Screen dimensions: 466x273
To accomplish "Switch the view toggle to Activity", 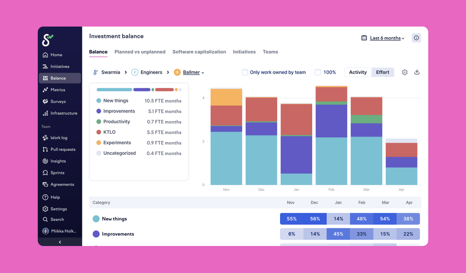I will 357,72.
